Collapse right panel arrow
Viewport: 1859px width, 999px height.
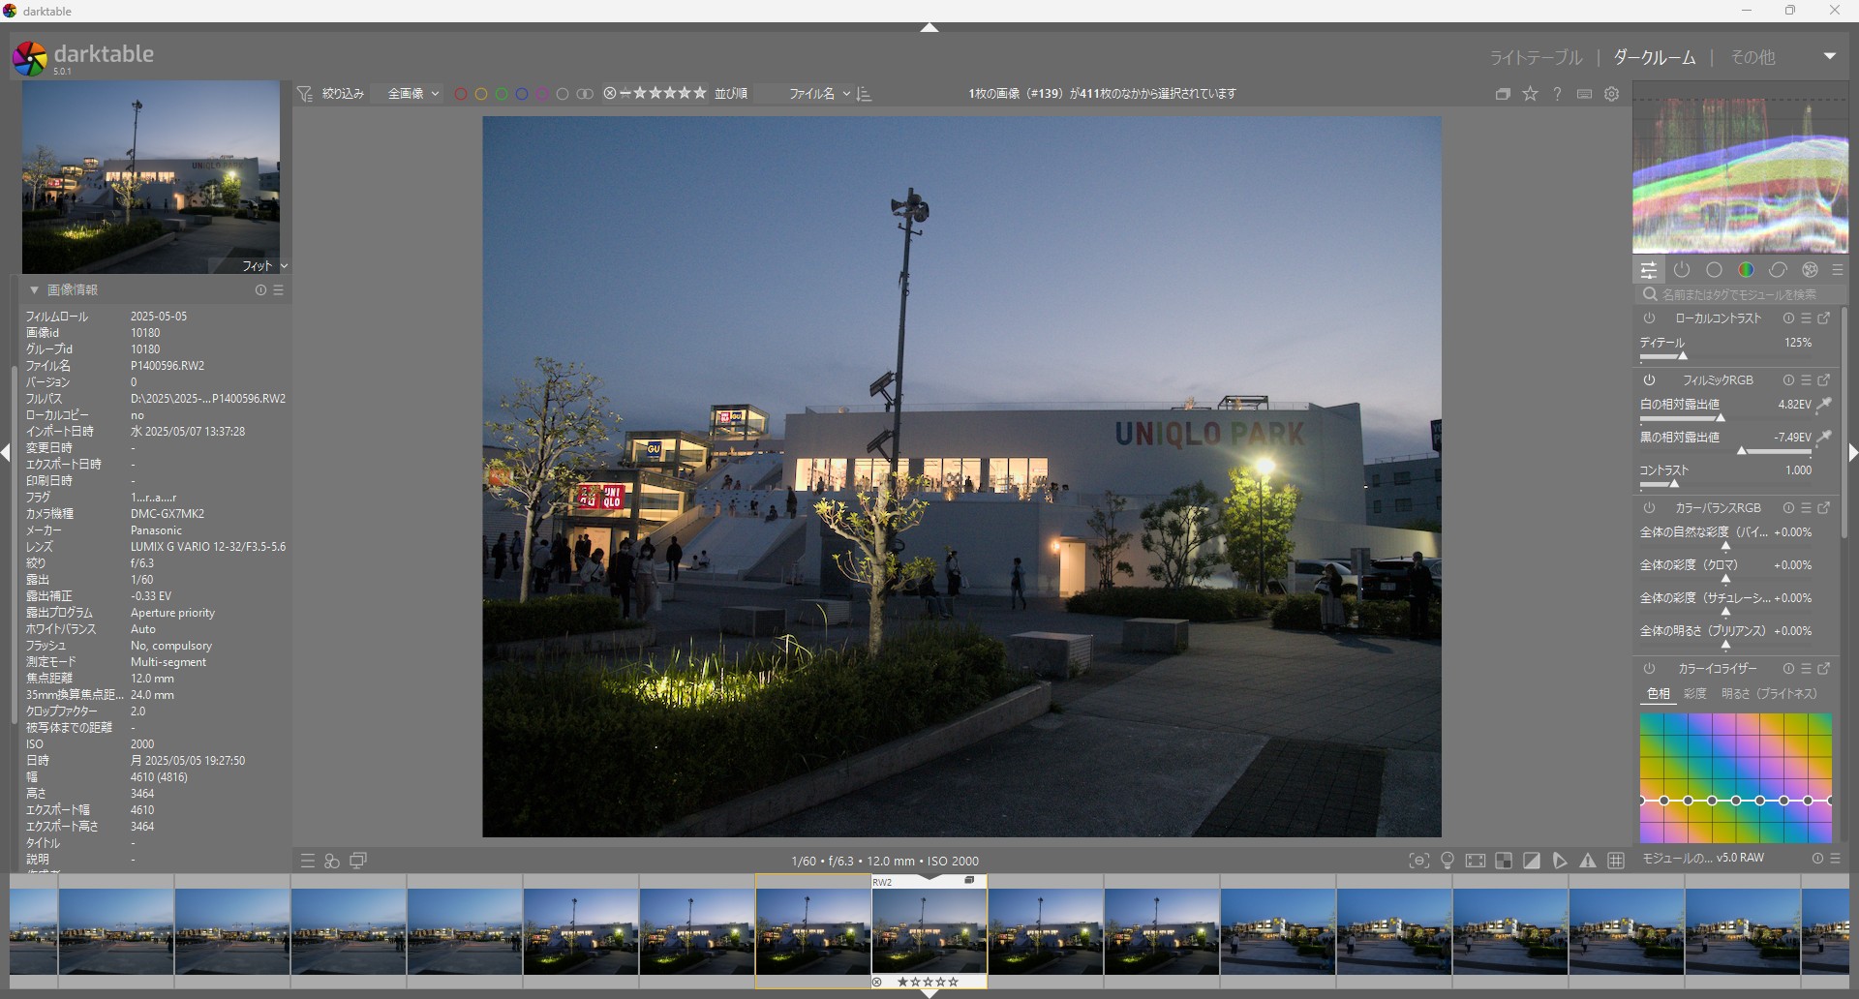pyautogui.click(x=1853, y=452)
